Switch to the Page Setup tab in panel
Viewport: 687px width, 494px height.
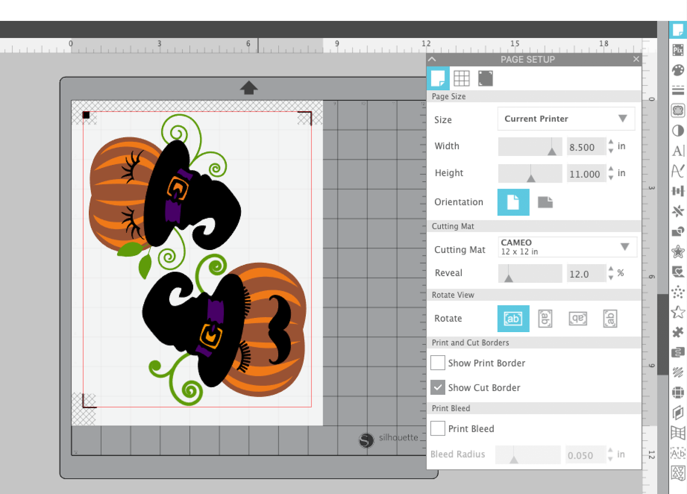(438, 78)
